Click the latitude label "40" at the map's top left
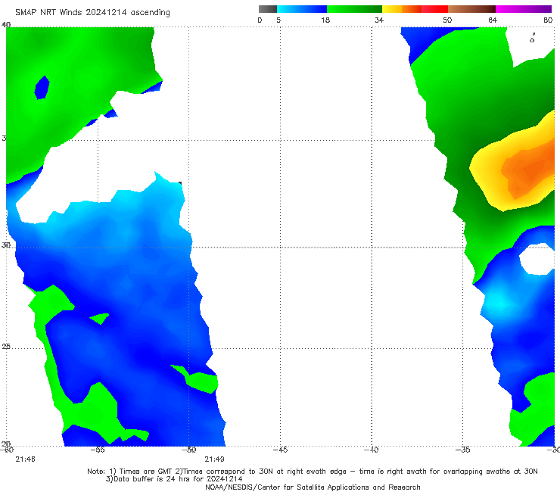This screenshot has width=560, height=492. (6, 24)
